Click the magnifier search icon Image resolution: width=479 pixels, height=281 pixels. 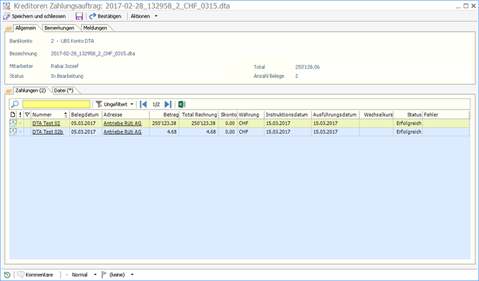coord(15,104)
